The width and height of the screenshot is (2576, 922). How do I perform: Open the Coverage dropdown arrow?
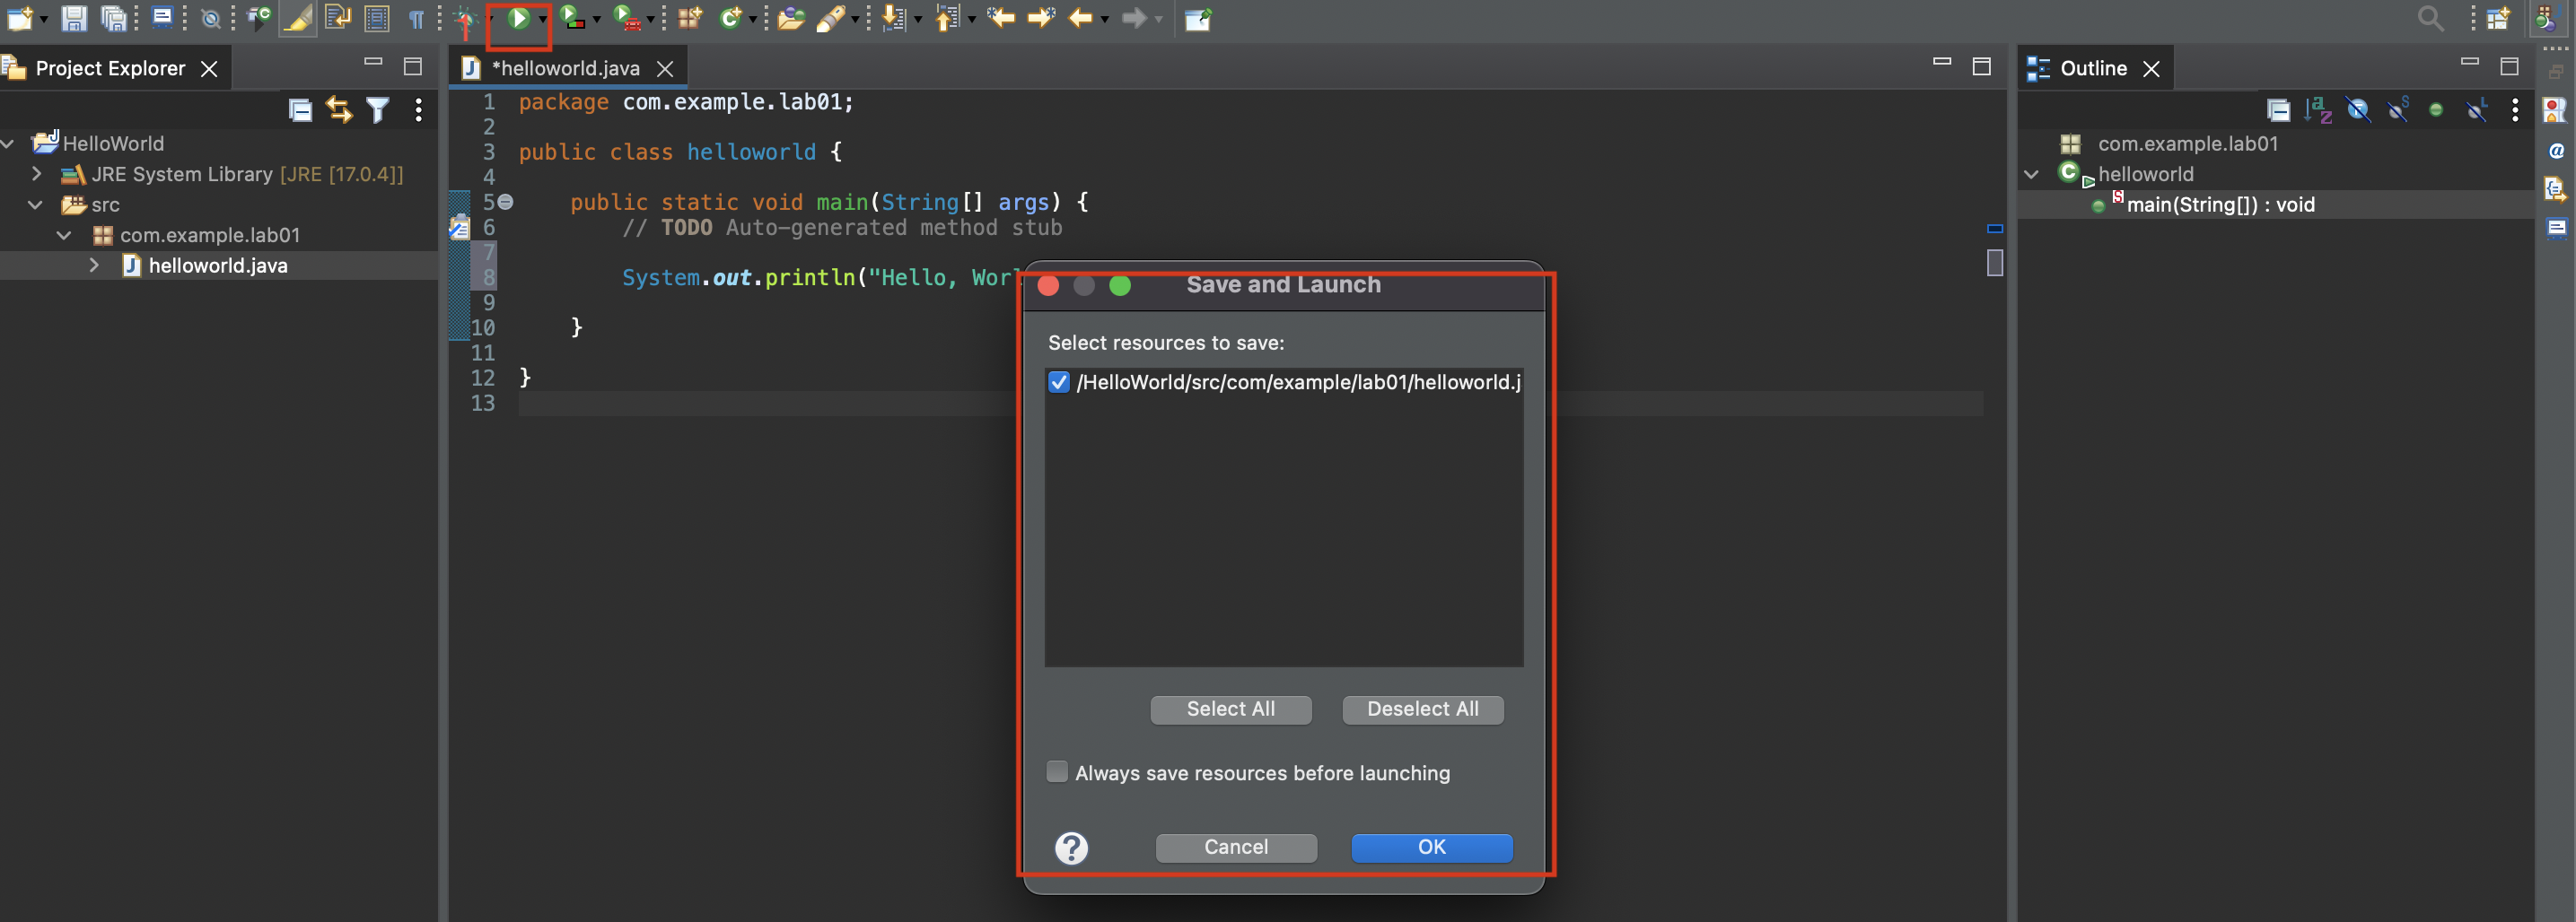(596, 19)
